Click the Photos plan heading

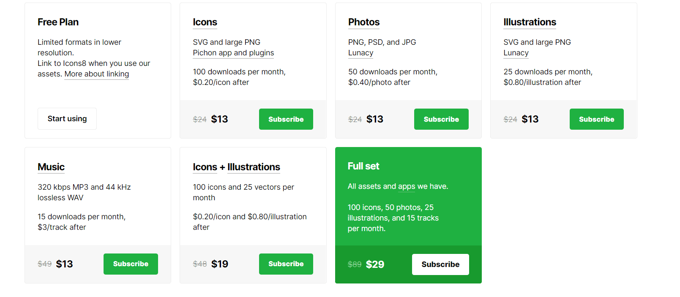click(363, 22)
